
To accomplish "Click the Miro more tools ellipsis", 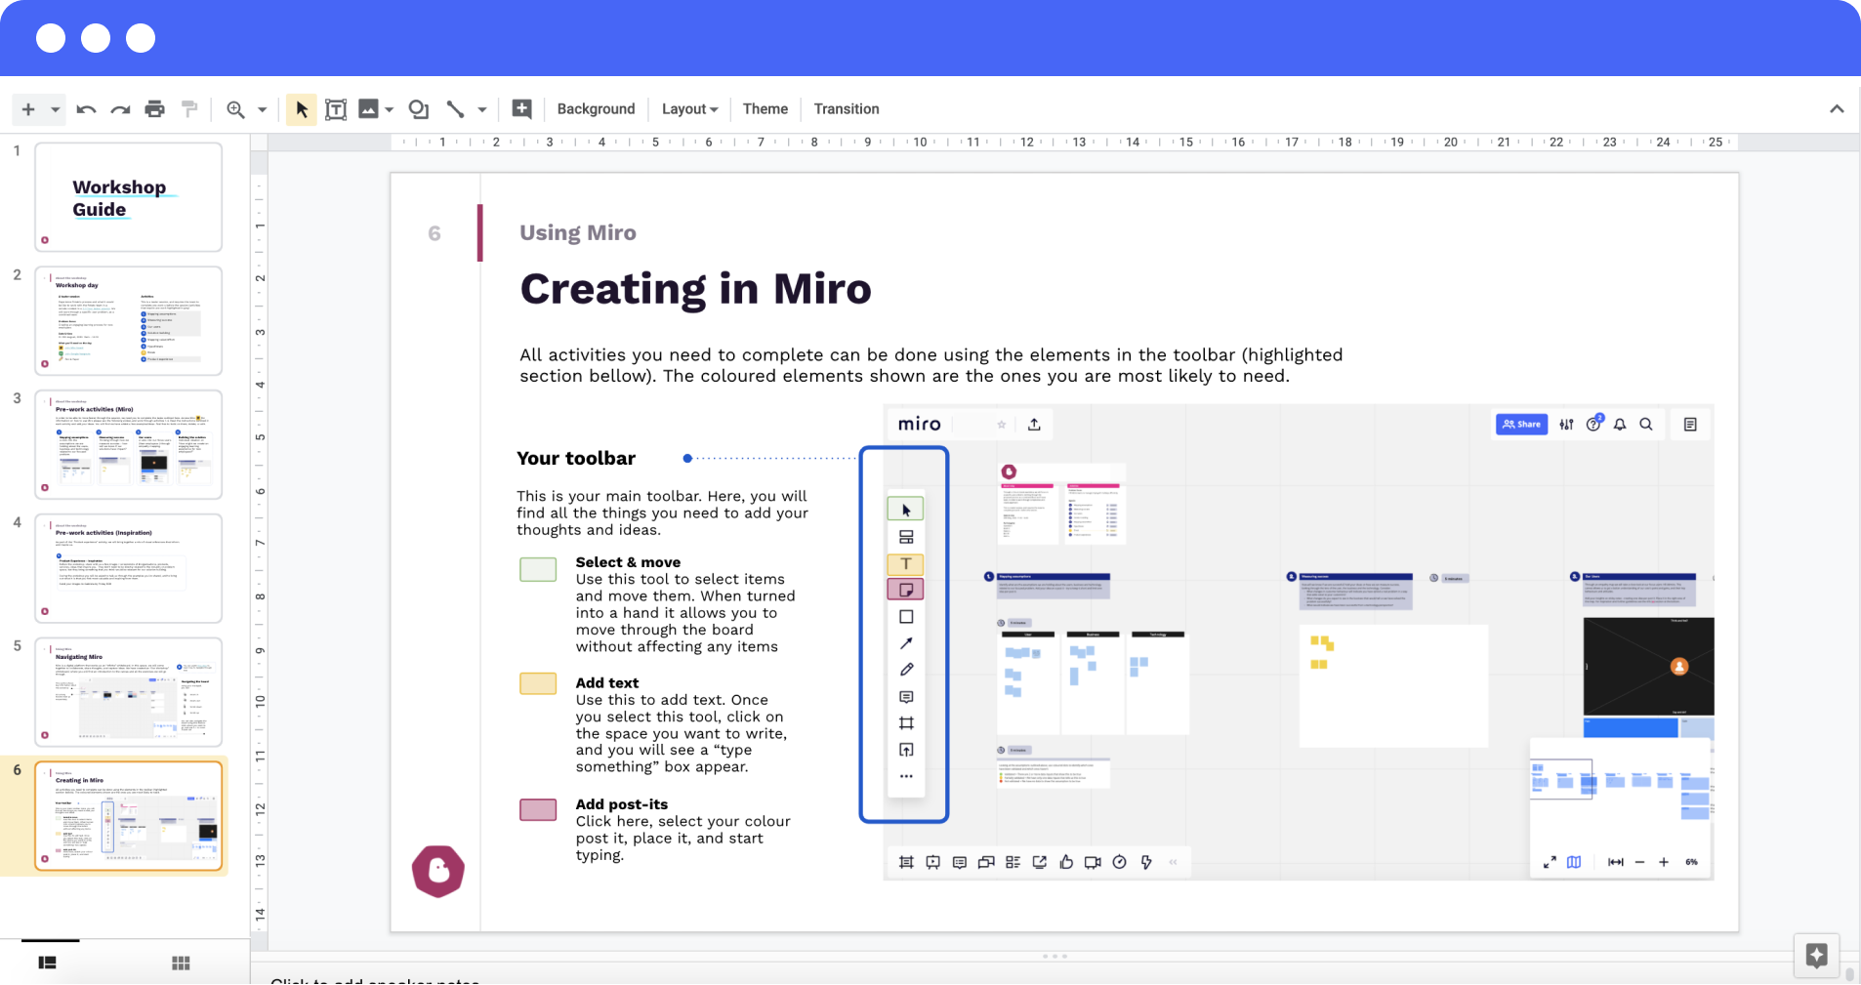I will pos(906,777).
